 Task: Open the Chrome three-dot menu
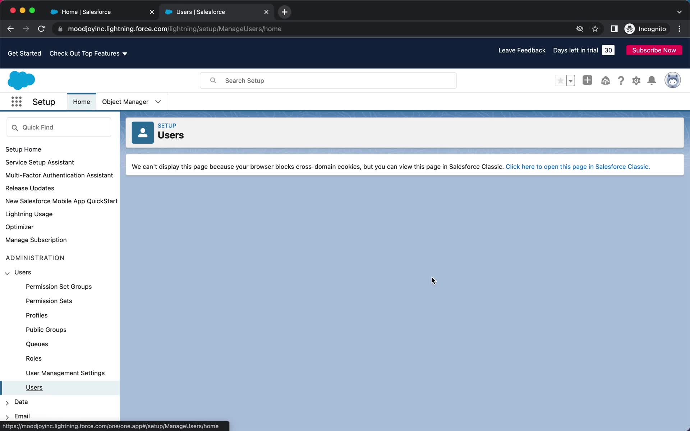[679, 29]
